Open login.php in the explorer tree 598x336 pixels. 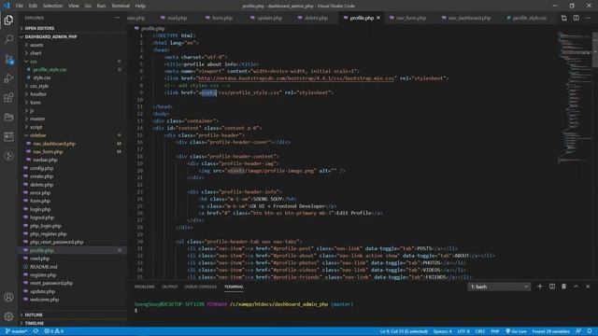[40, 209]
